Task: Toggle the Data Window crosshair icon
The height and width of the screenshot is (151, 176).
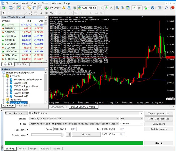Action: point(24,8)
